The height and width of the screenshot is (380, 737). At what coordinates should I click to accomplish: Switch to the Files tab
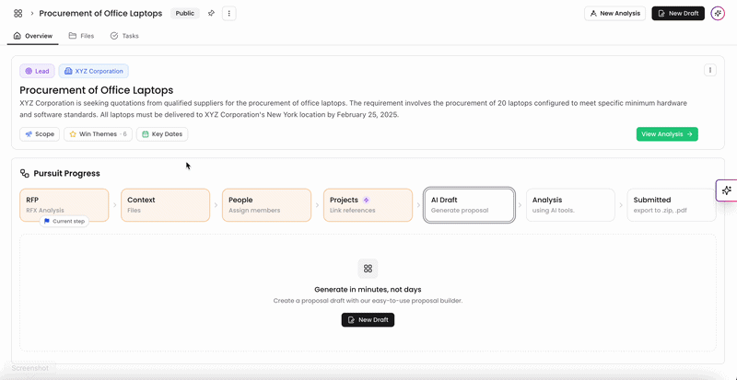pyautogui.click(x=81, y=36)
